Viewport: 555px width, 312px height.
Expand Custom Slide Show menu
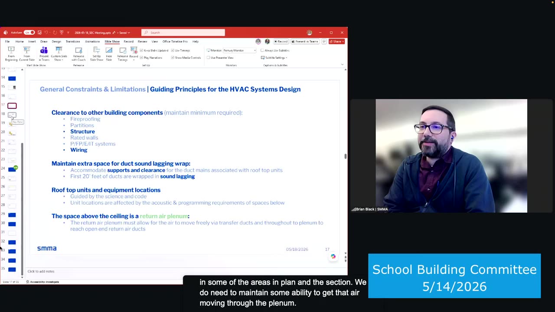59,54
